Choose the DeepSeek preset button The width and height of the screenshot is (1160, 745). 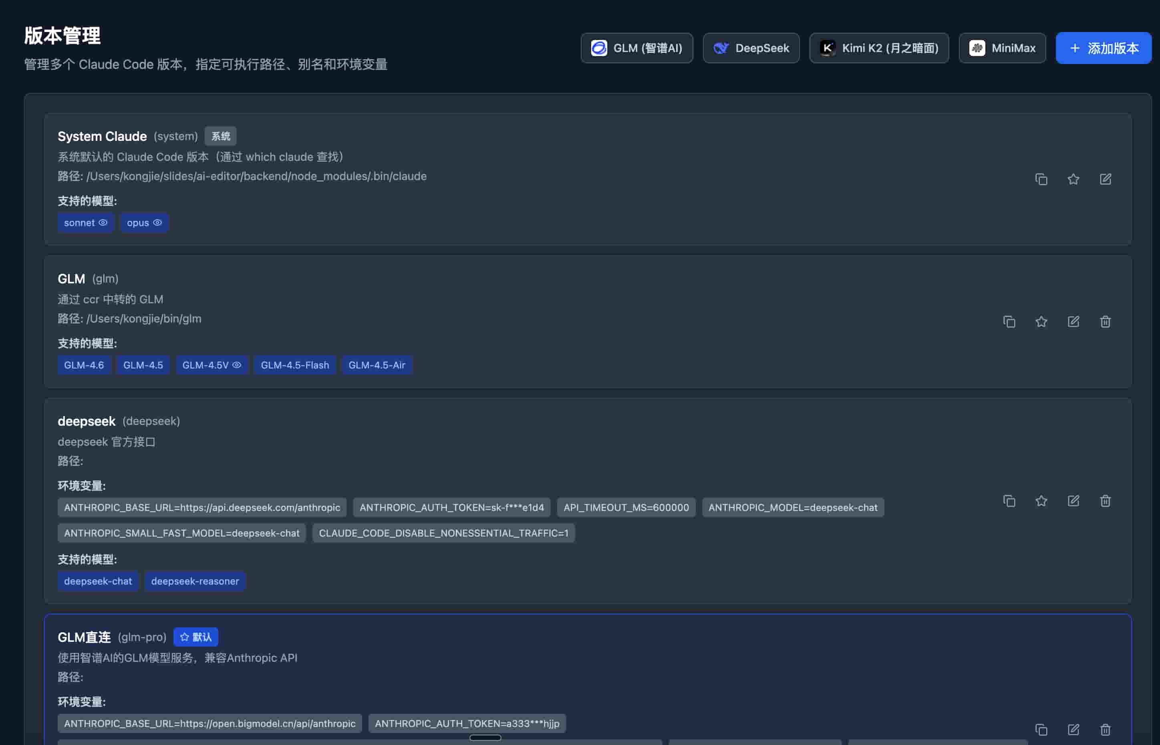click(751, 48)
